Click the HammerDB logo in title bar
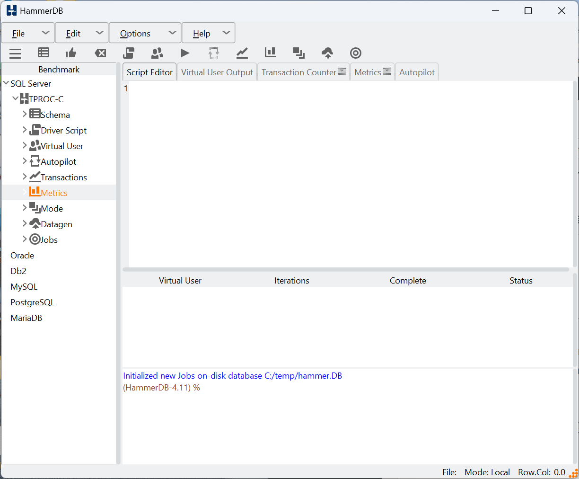The image size is (579, 479). (x=11, y=10)
